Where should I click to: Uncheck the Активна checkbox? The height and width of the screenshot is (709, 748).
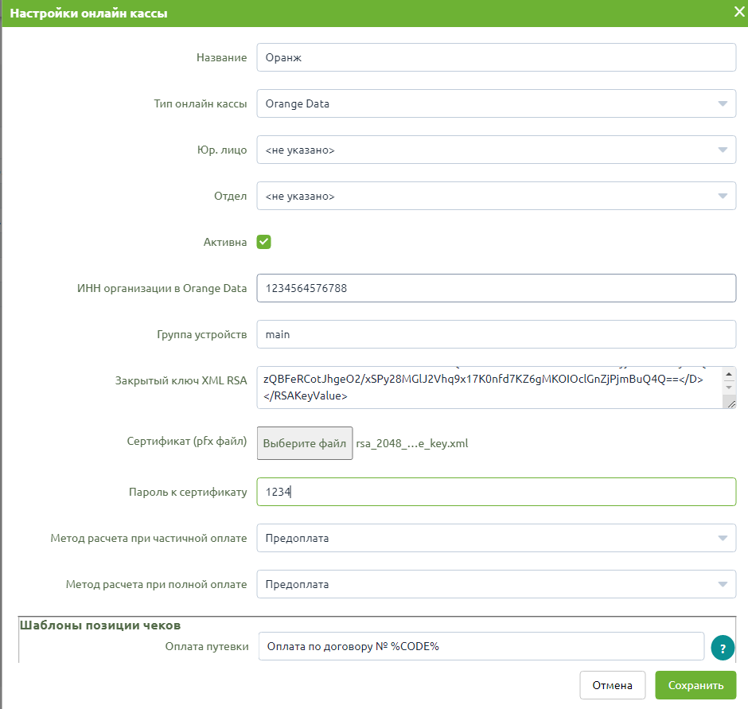pos(264,242)
